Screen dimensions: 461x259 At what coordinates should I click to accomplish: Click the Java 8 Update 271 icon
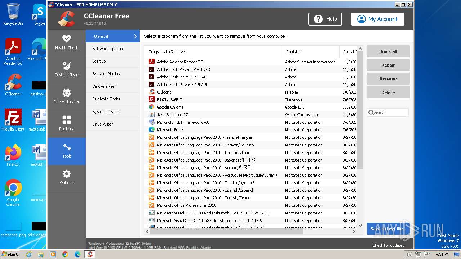pyautogui.click(x=152, y=115)
